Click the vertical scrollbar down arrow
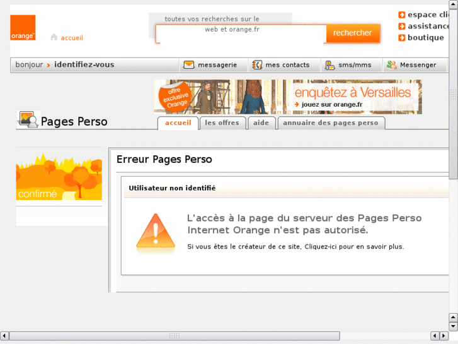The image size is (458, 344). (454, 326)
